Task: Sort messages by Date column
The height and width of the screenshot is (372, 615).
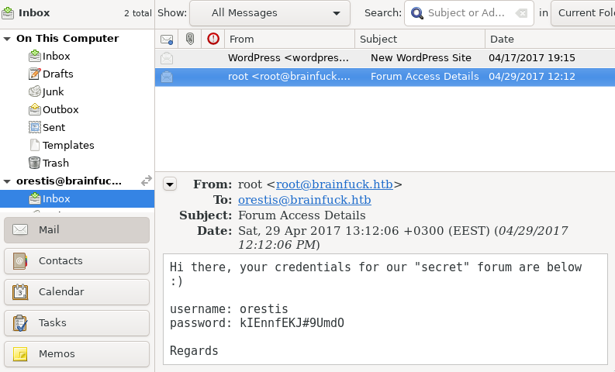Action: 549,39
